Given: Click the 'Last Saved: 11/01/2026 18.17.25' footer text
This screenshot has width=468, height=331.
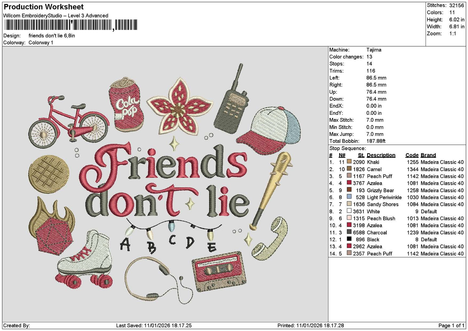Looking at the screenshot, I should pos(154,325).
